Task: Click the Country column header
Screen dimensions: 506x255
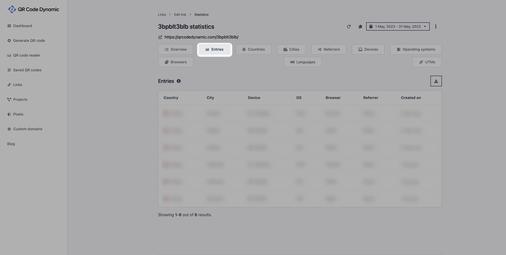Action: (x=171, y=98)
